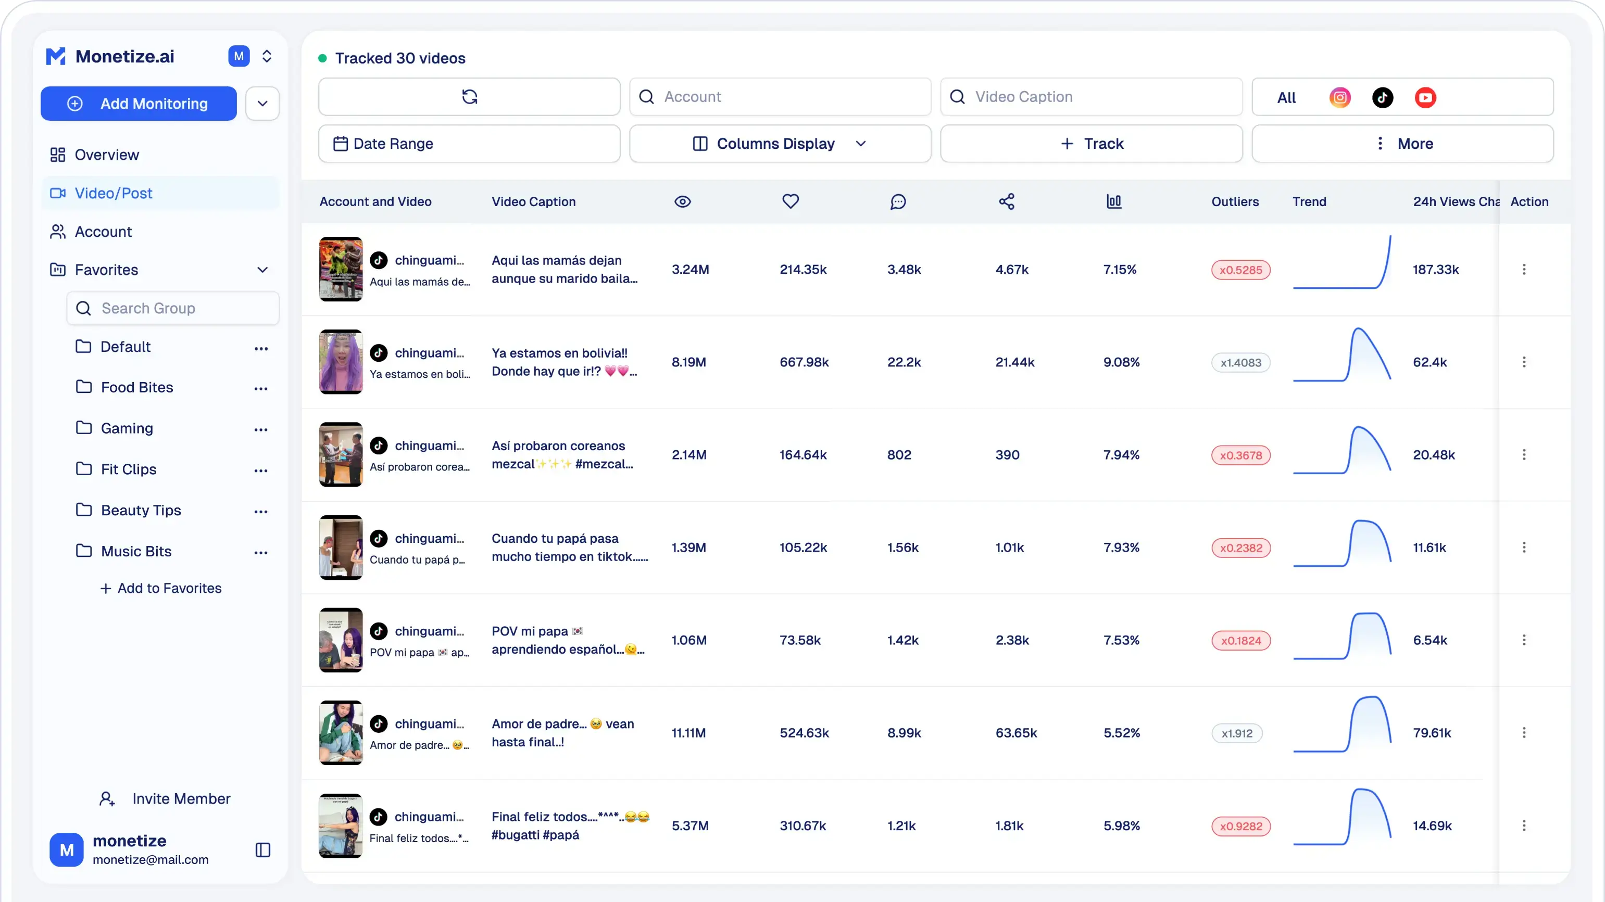
Task: Filter videos by Instagram platform icon
Action: pyautogui.click(x=1339, y=98)
